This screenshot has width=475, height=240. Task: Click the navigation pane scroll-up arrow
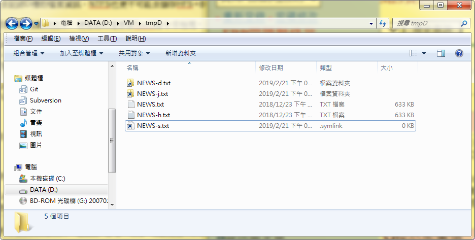pyautogui.click(x=112, y=66)
